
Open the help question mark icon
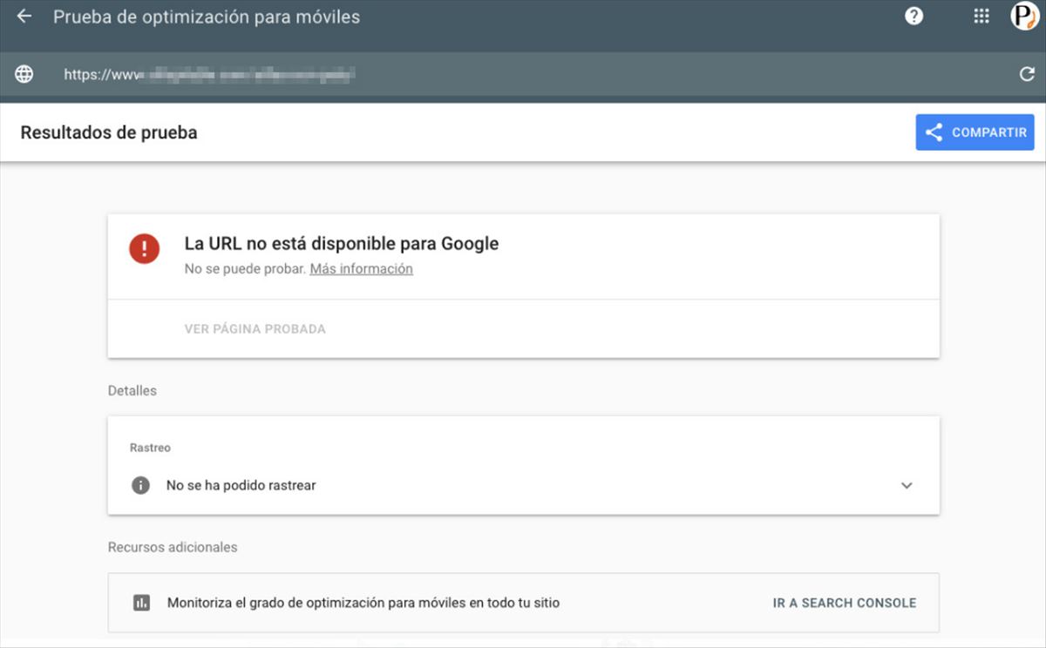(914, 17)
